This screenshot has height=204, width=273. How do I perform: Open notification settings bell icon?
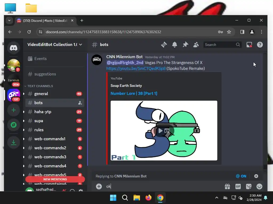point(175,45)
